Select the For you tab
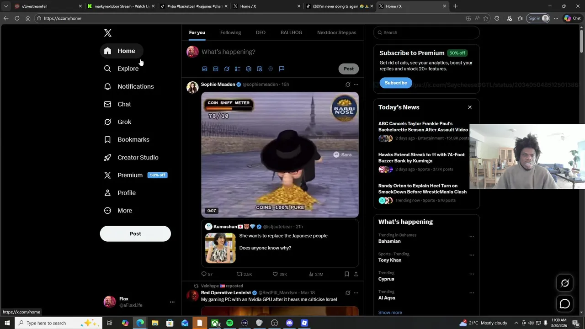Image resolution: width=585 pixels, height=329 pixels. tap(197, 32)
